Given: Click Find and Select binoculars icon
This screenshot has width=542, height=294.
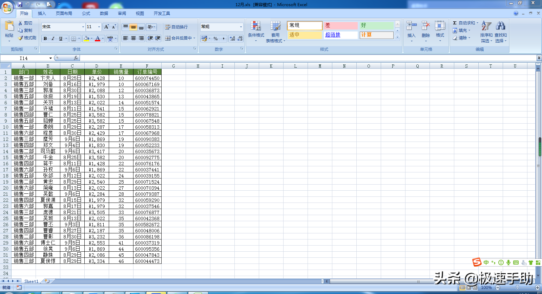Looking at the screenshot, I should point(500,26).
